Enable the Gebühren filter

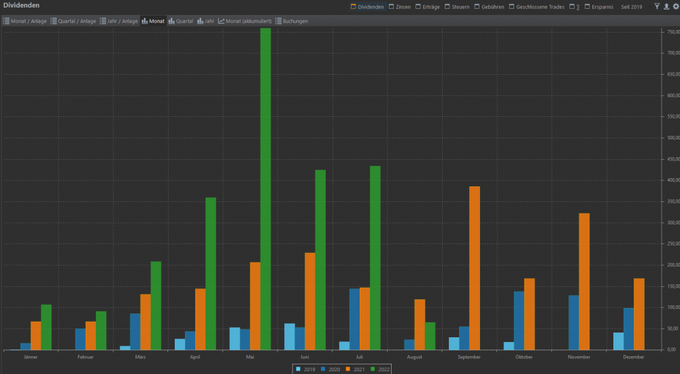click(489, 7)
